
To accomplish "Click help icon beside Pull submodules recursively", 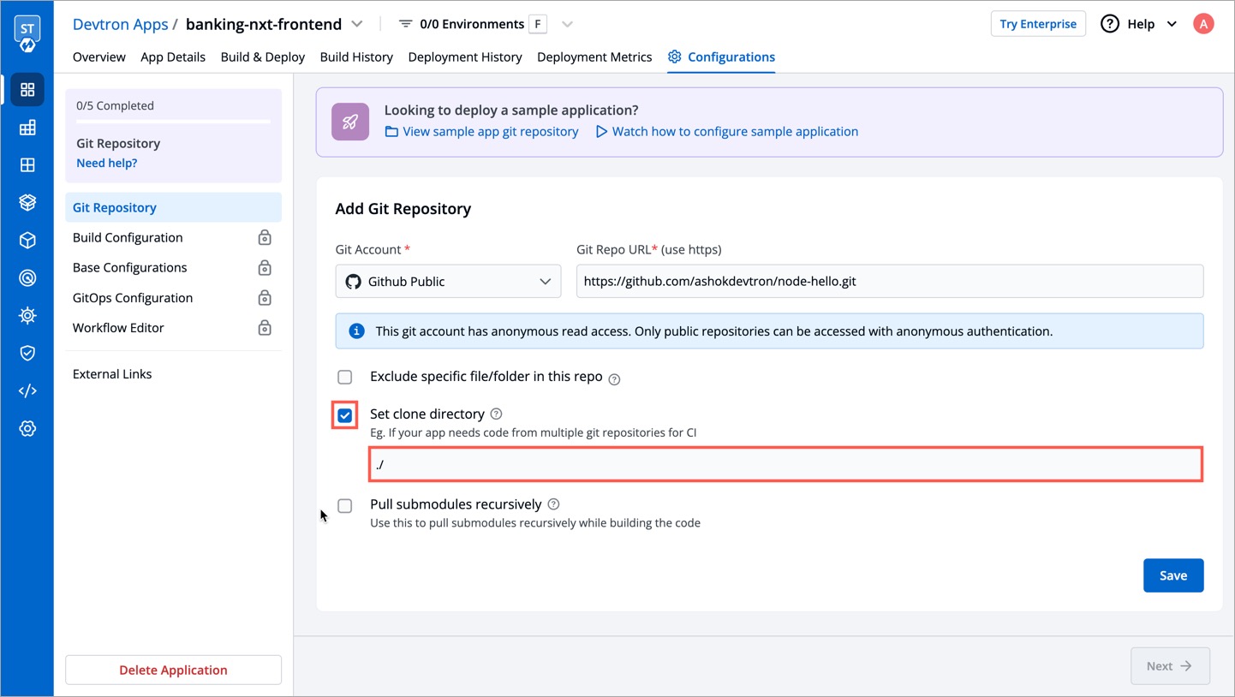I will [x=553, y=504].
